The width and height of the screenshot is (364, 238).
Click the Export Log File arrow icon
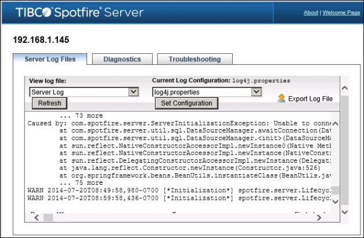pos(282,98)
